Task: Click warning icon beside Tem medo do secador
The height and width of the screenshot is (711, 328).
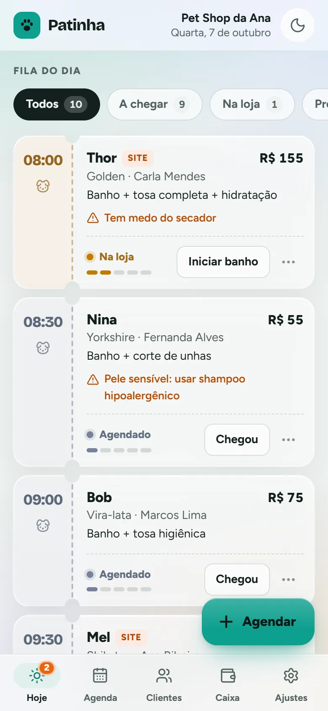Action: tap(93, 218)
